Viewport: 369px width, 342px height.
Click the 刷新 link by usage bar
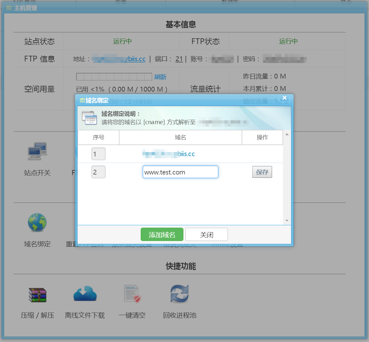pos(160,77)
